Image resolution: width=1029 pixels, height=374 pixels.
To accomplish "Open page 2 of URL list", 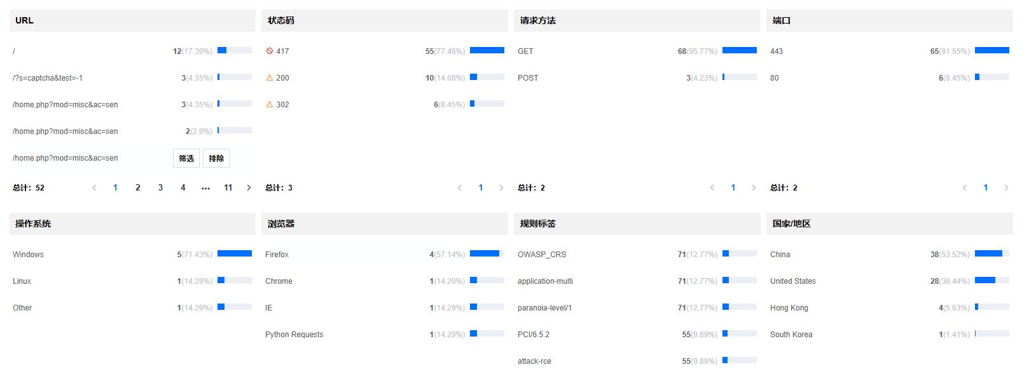I will pos(138,188).
